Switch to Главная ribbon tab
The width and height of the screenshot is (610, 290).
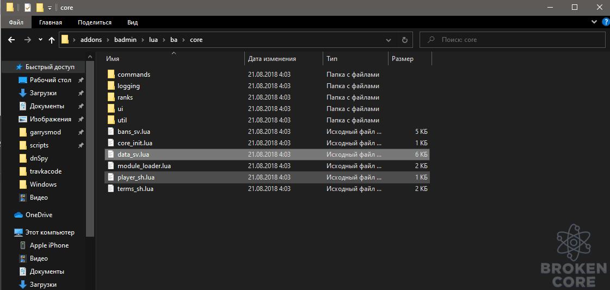tap(51, 22)
